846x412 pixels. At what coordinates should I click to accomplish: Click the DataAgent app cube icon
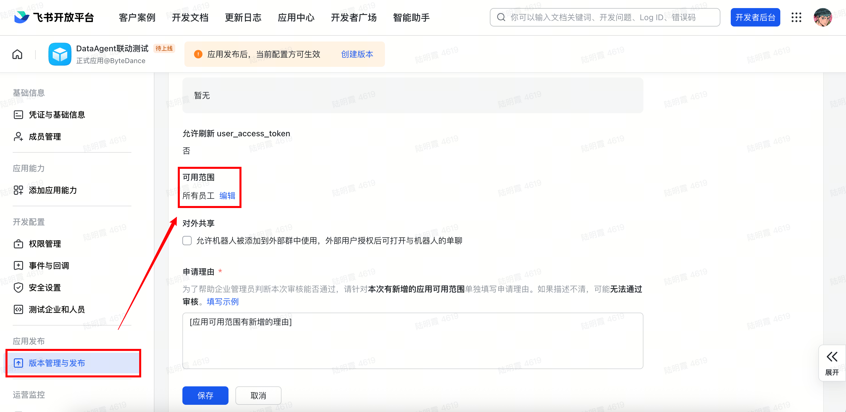pos(60,54)
